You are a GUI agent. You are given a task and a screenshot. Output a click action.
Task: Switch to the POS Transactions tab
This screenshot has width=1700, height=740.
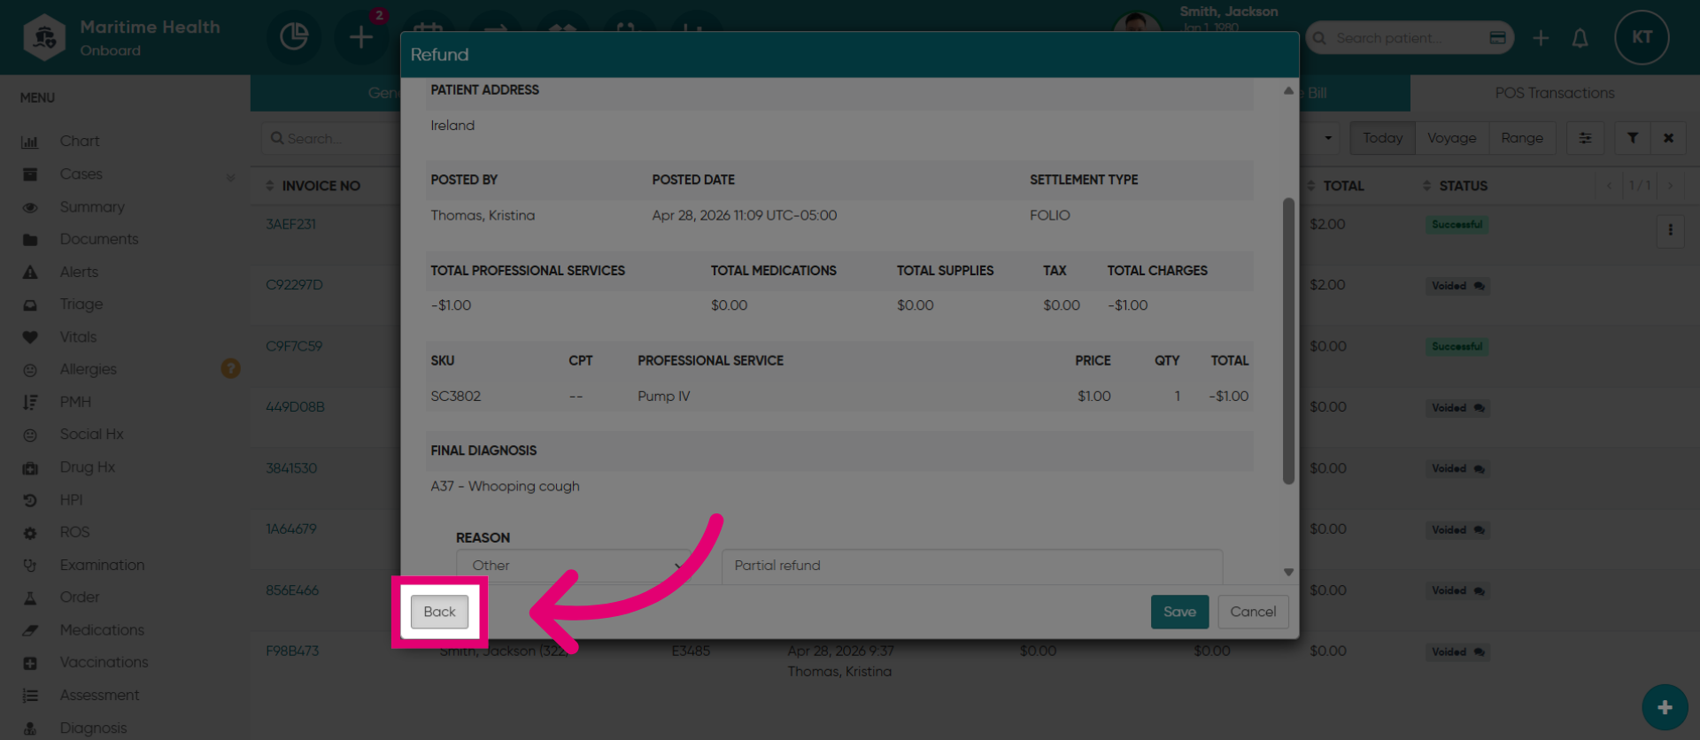(1554, 93)
